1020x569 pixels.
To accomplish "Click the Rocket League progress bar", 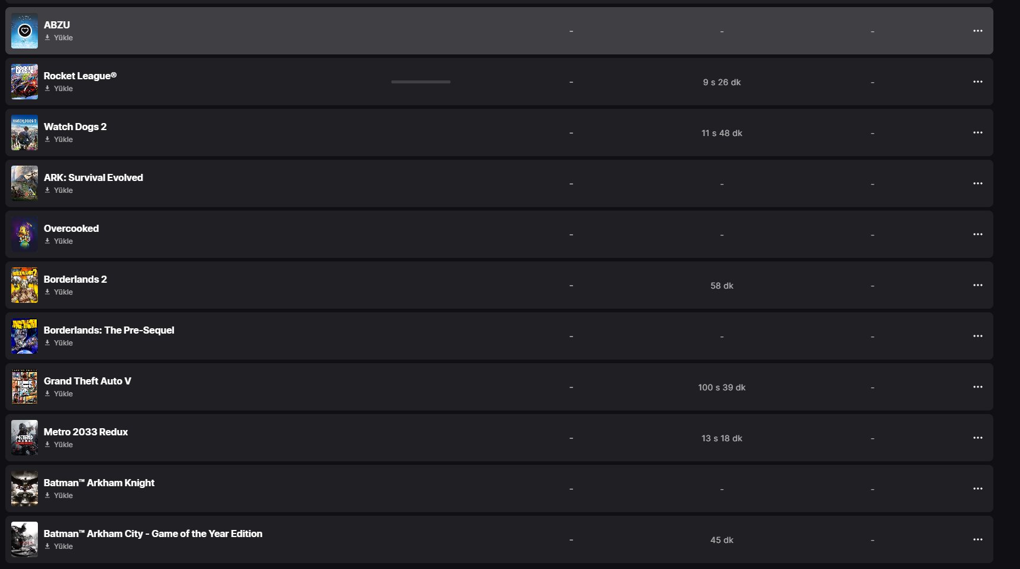I will point(420,82).
